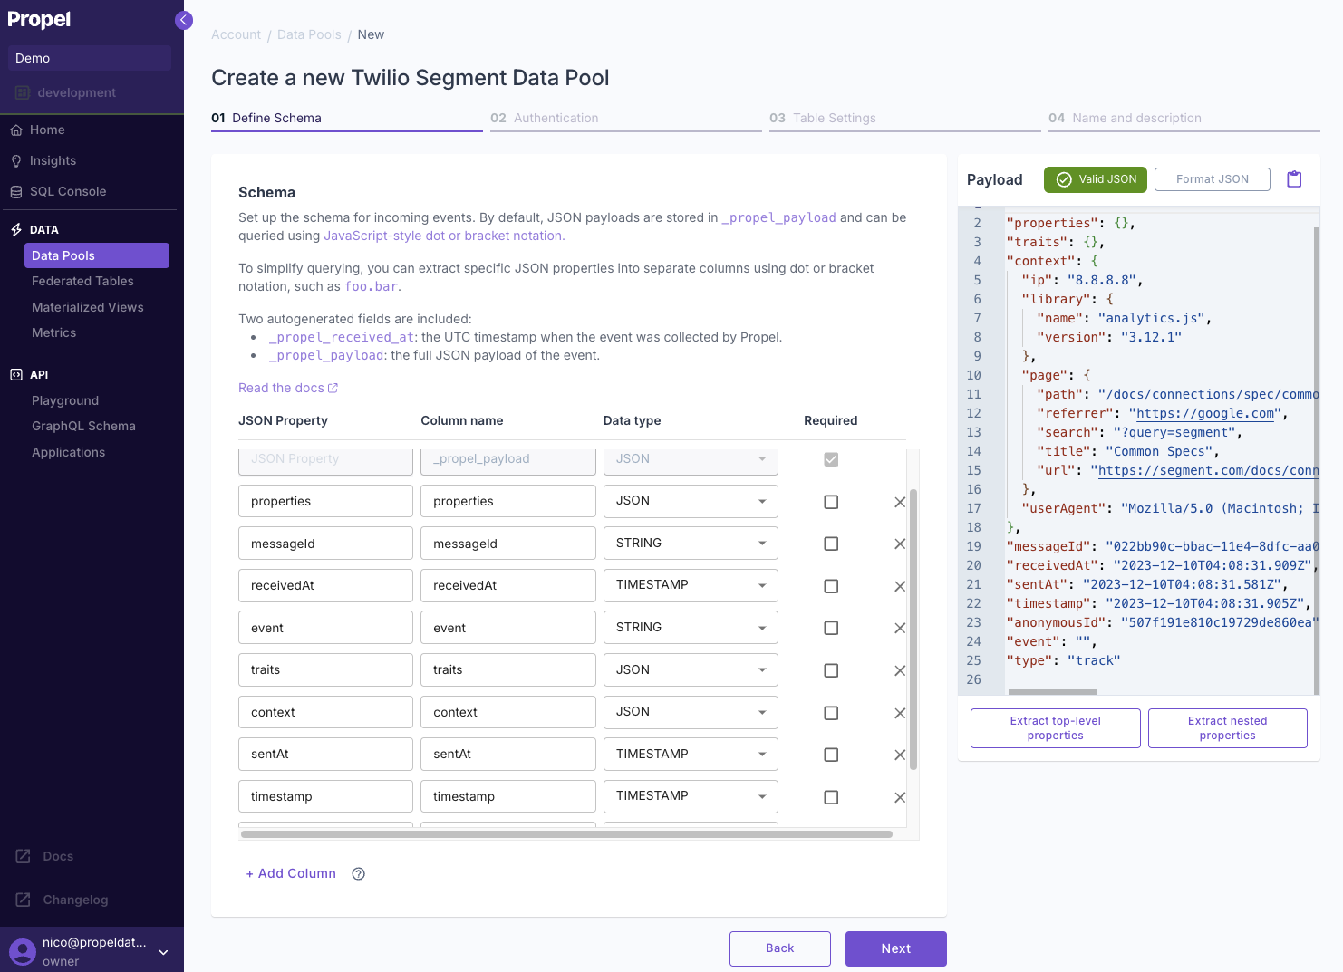Open the Add Column help tooltip
Screen dimensions: 1343x972
[358, 873]
